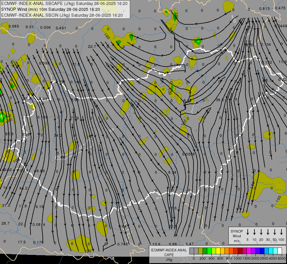Click the 0.104 value on the map
This screenshot has height=264, width=287.
click(266, 45)
